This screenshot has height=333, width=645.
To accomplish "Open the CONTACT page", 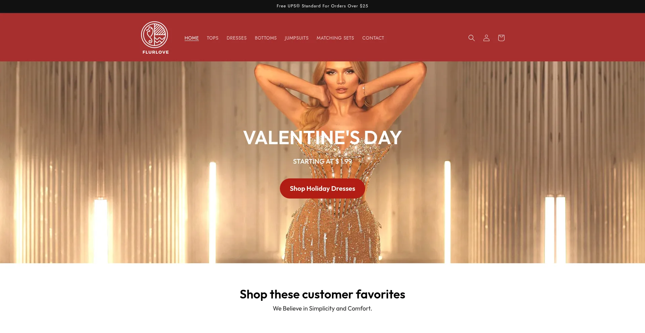I will (373, 38).
